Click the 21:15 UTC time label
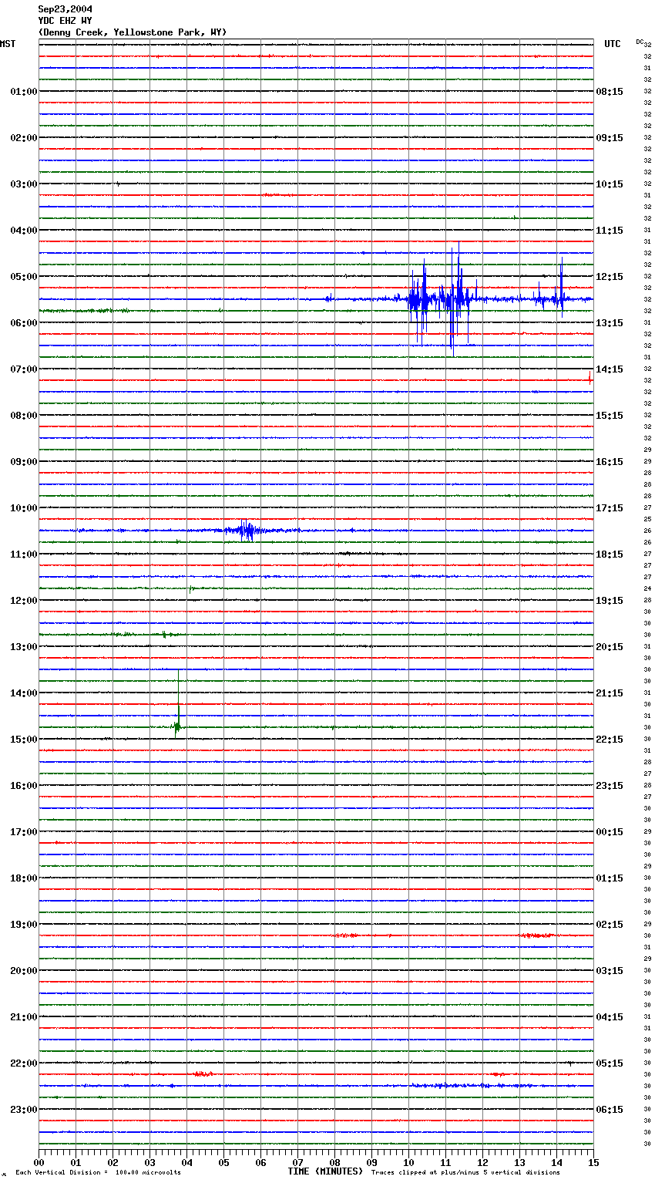 (x=610, y=693)
